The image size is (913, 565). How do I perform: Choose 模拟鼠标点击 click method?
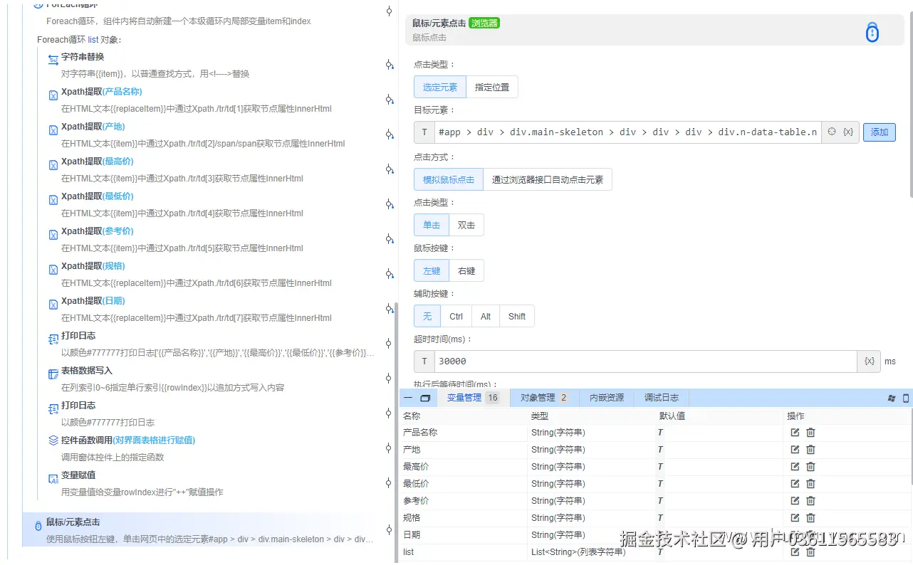click(449, 179)
